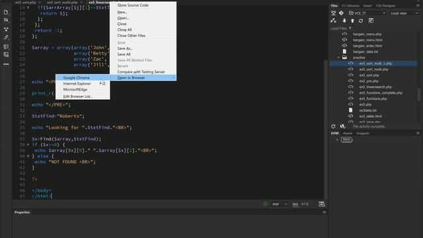Collapse code fold arrow on line 40
The height and width of the screenshot is (238, 423).
[x=28, y=156]
